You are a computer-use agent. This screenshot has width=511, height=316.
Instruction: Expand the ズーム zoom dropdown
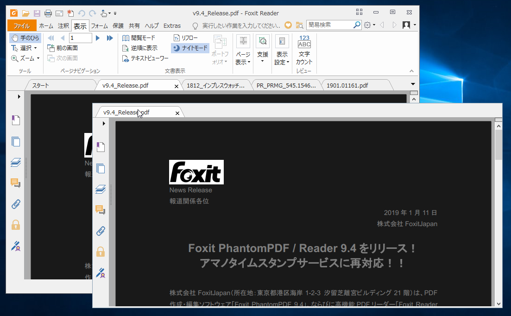point(38,59)
